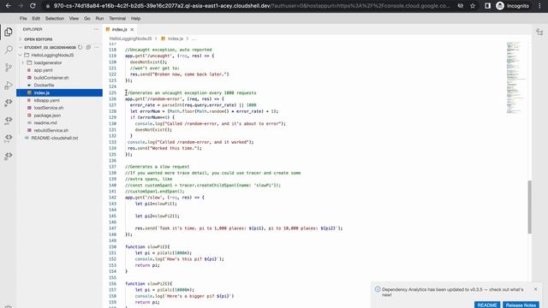
Task: Open app.yaml in the Explorer
Action: click(x=43, y=70)
